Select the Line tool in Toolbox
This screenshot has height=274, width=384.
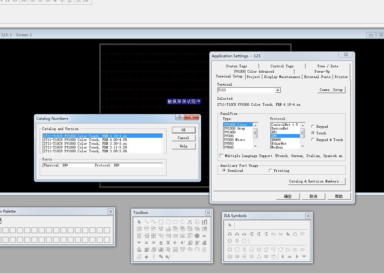tap(146, 222)
